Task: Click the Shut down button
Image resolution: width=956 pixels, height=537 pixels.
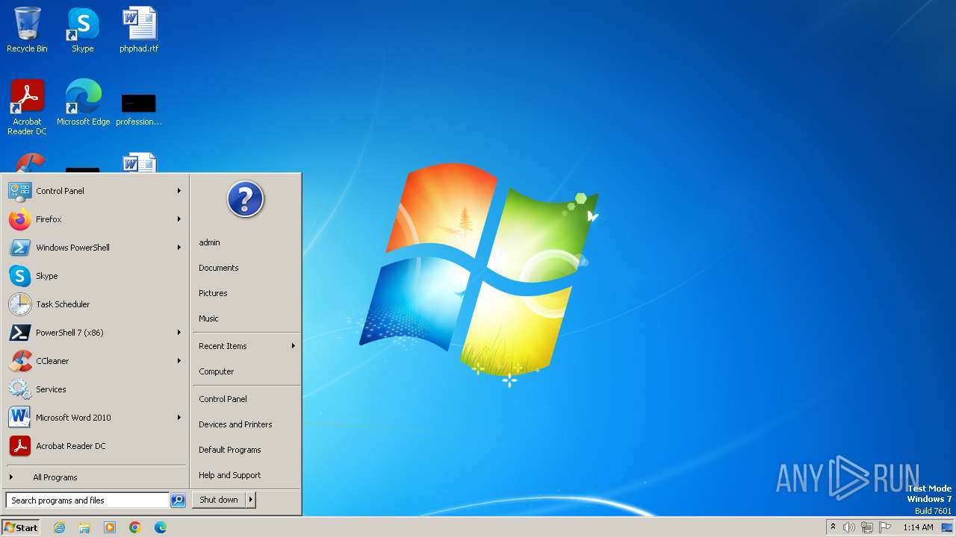Action: pyautogui.click(x=219, y=500)
